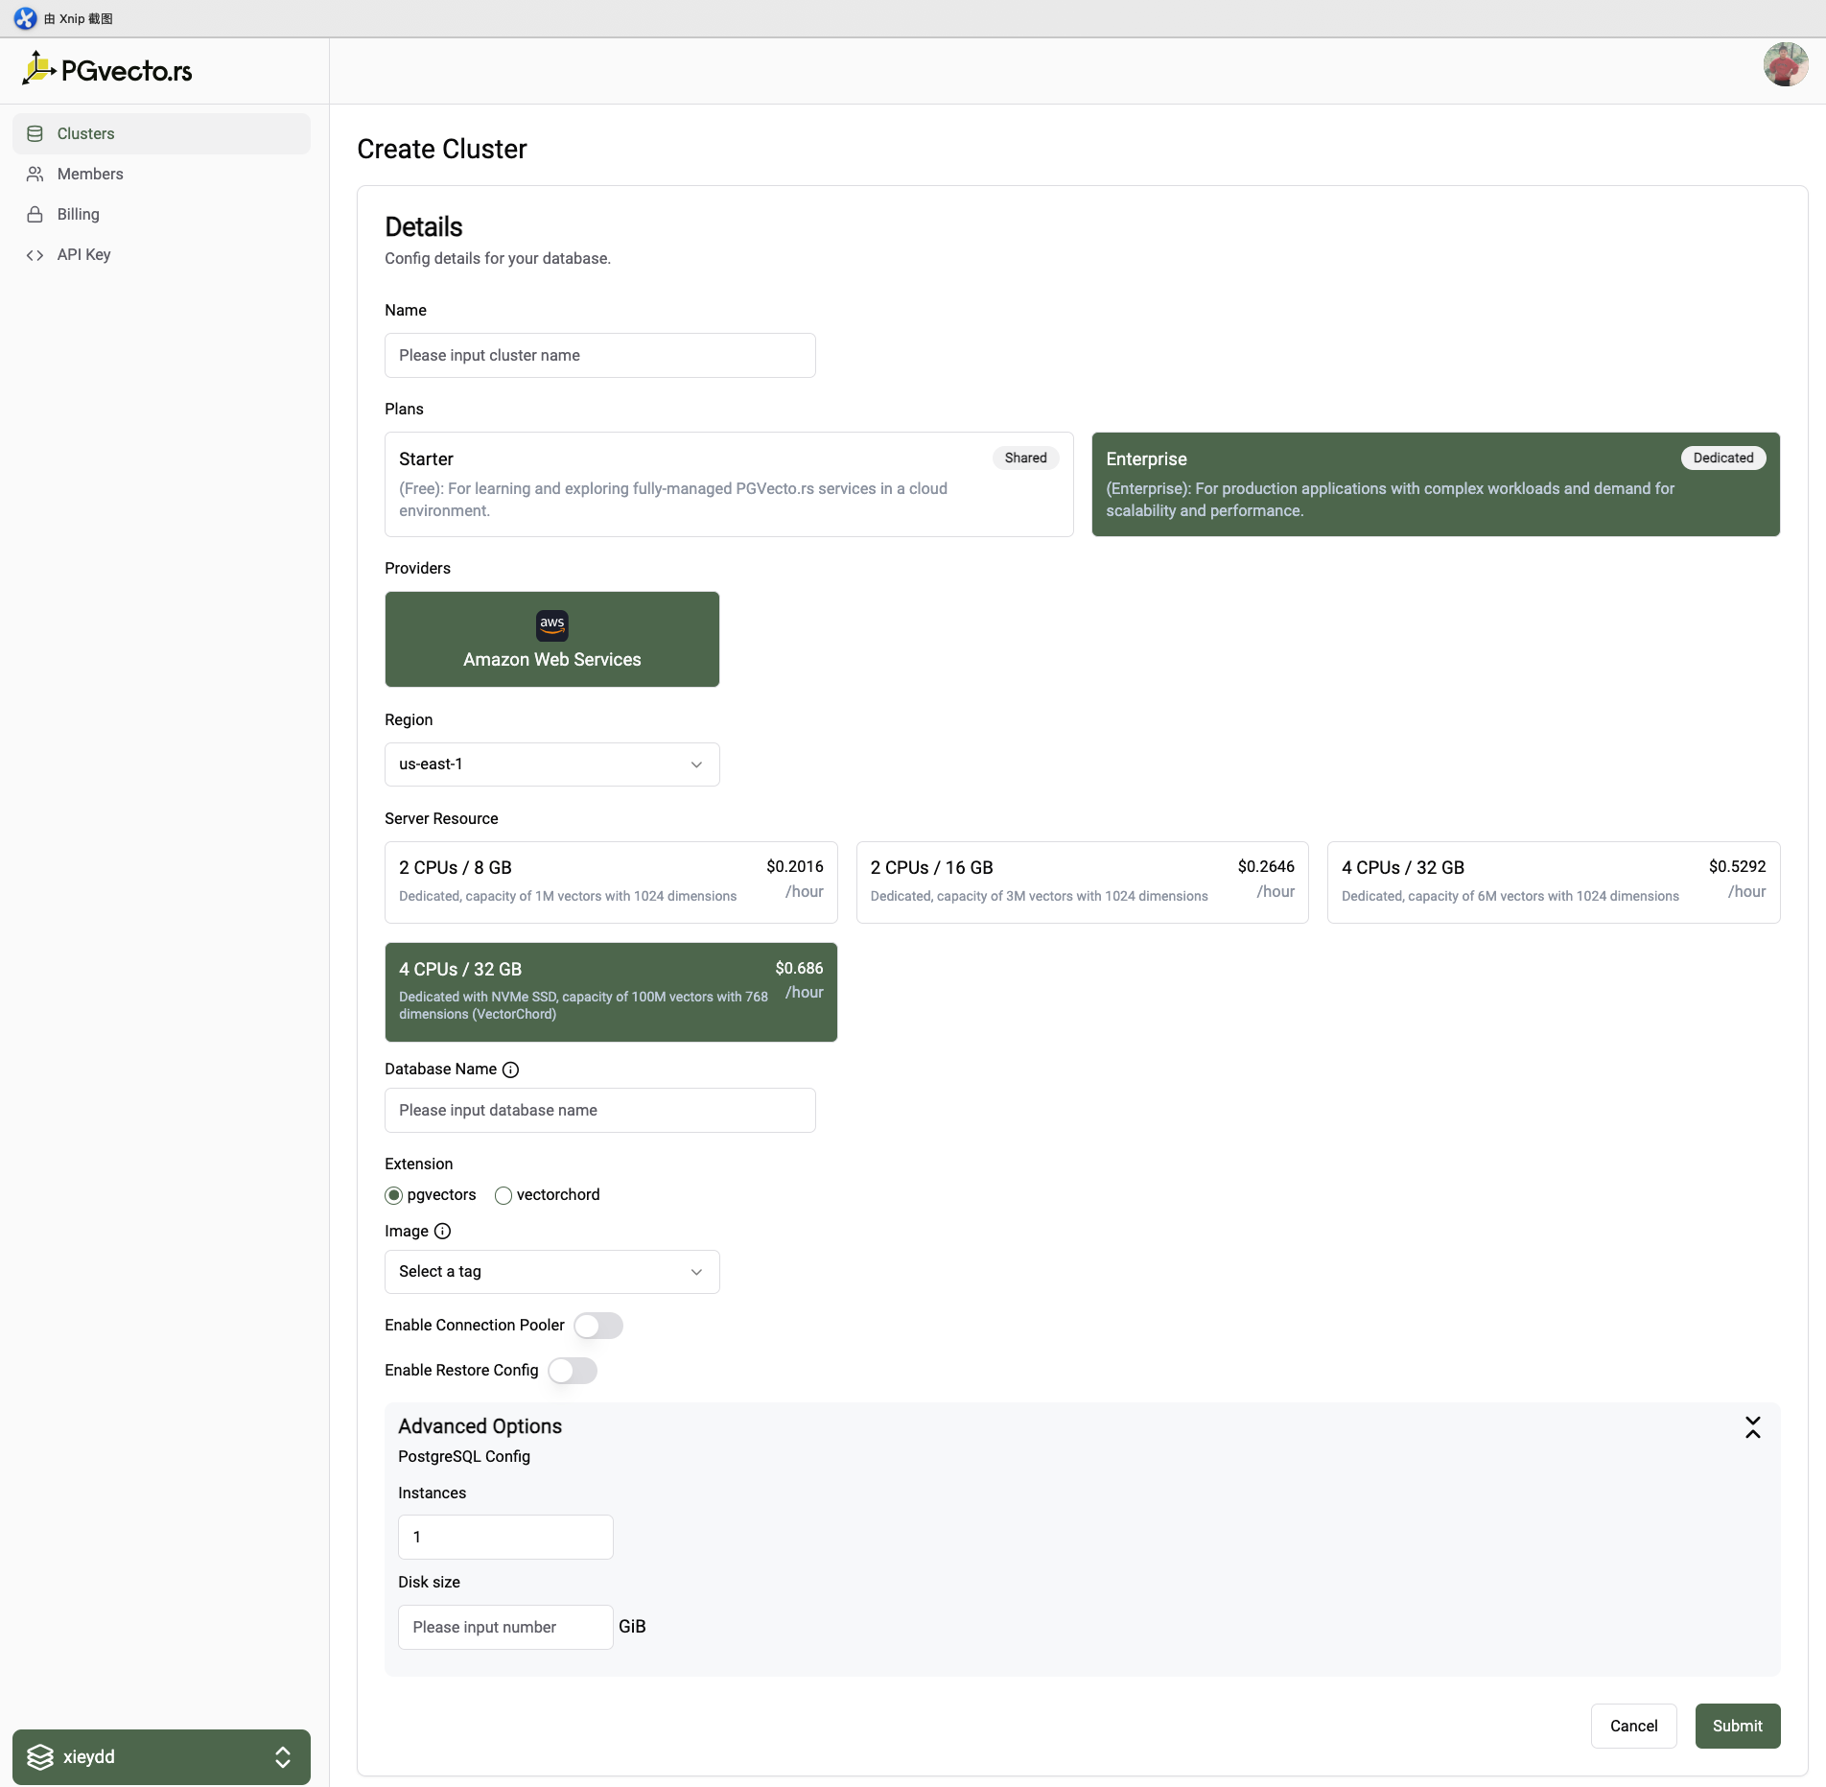The image size is (1826, 1787).
Task: Go to the Members page
Action: pyautogui.click(x=161, y=174)
